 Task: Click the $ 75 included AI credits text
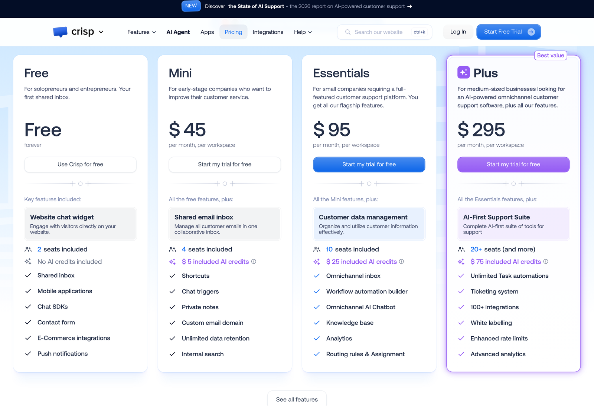tap(506, 262)
